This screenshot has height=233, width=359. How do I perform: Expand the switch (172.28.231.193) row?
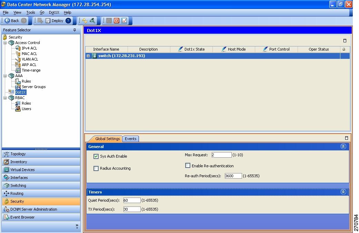click(88, 56)
